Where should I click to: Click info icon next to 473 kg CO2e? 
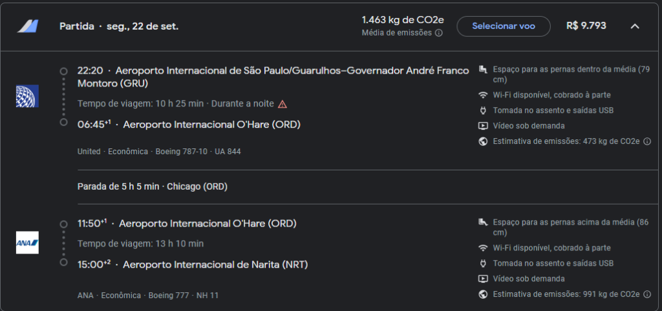pos(646,141)
